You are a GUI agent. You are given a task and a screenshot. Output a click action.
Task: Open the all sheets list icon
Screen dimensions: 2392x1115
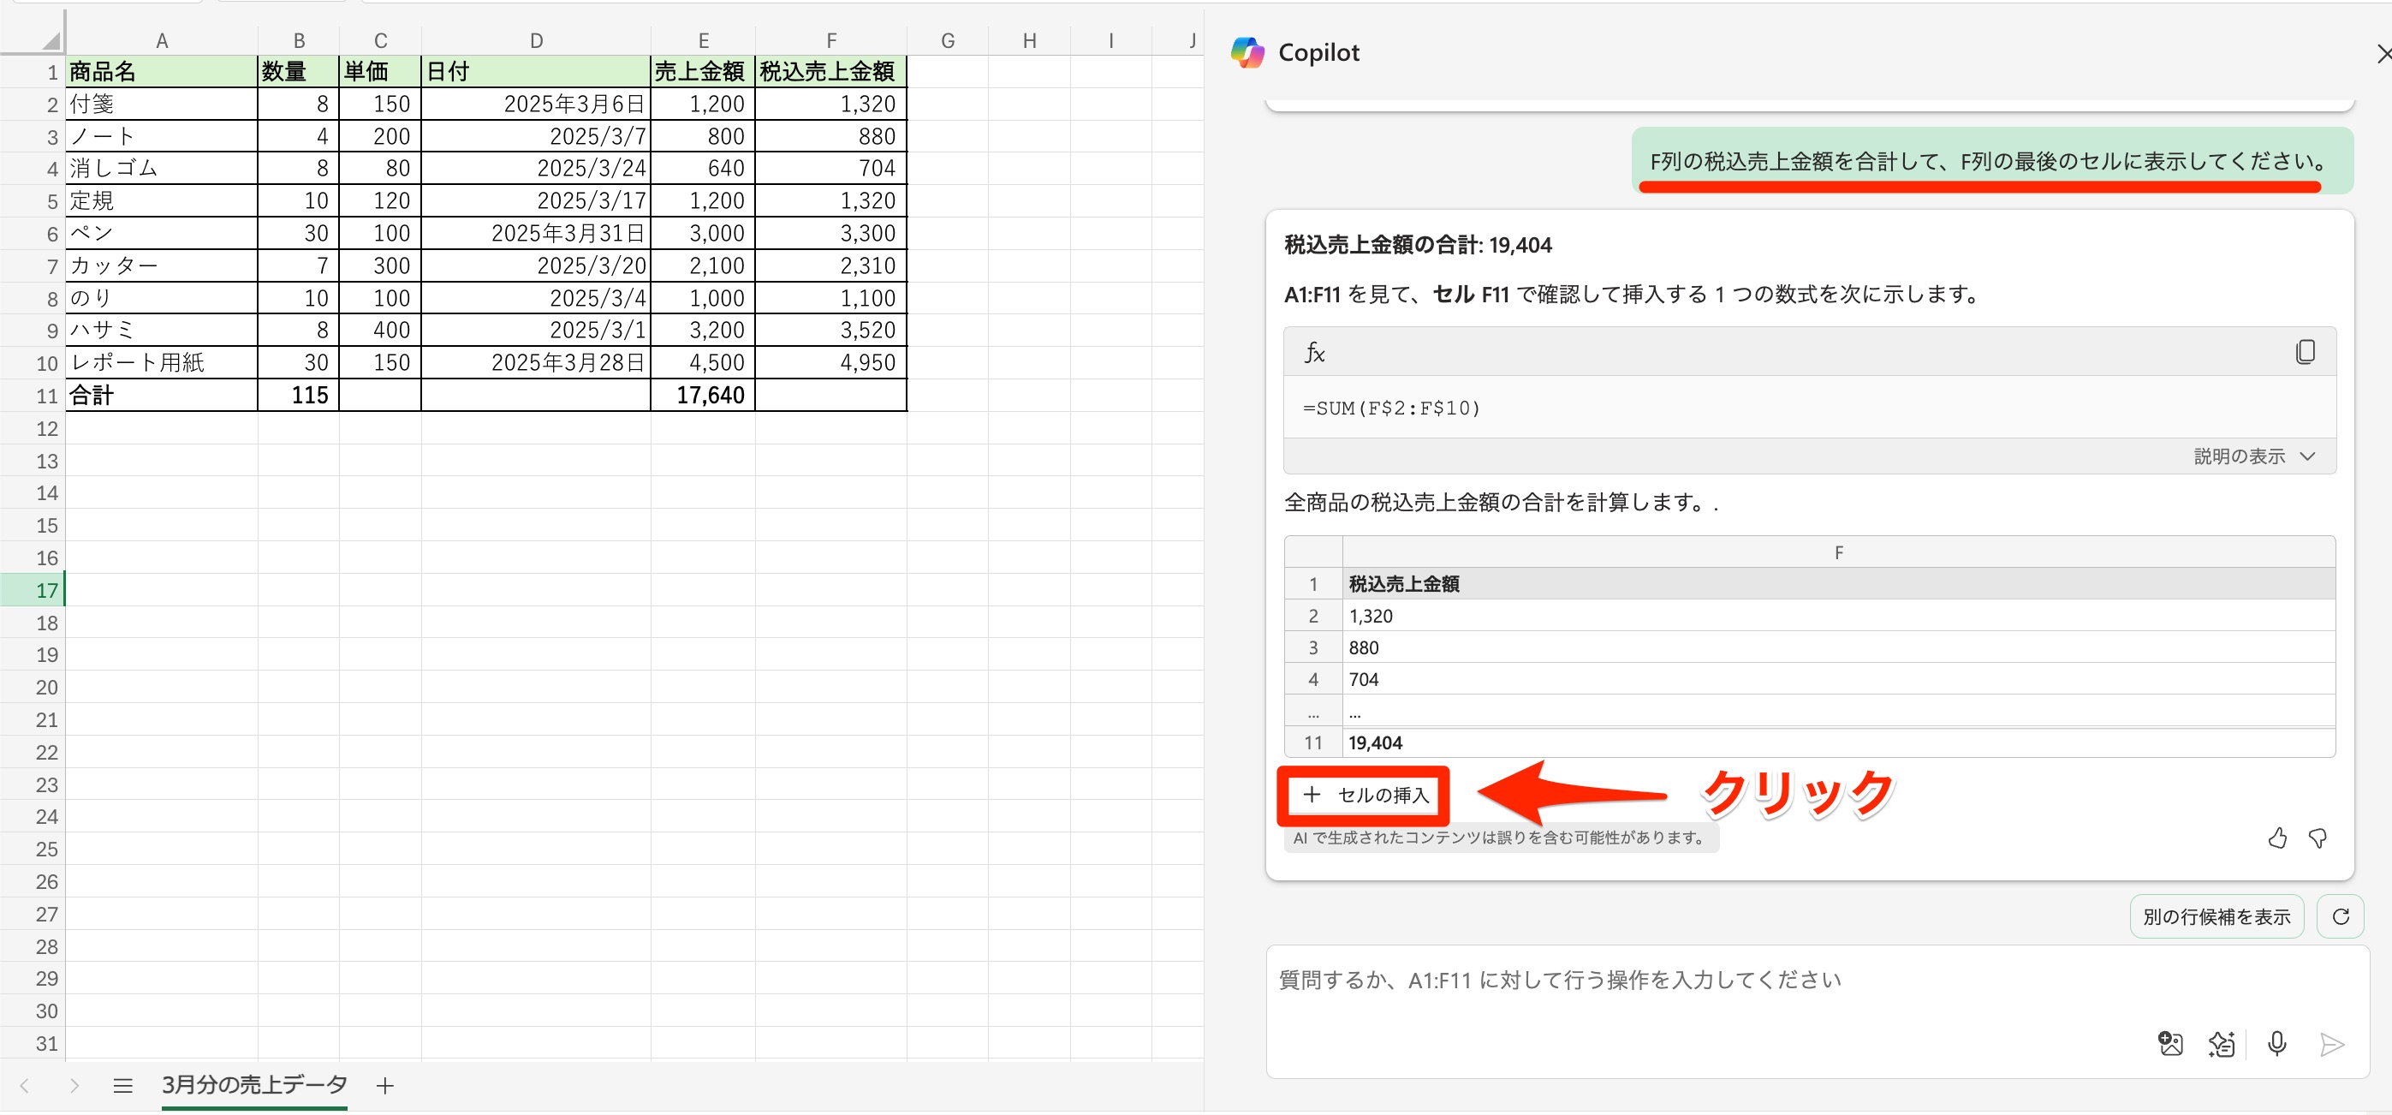(x=122, y=1085)
